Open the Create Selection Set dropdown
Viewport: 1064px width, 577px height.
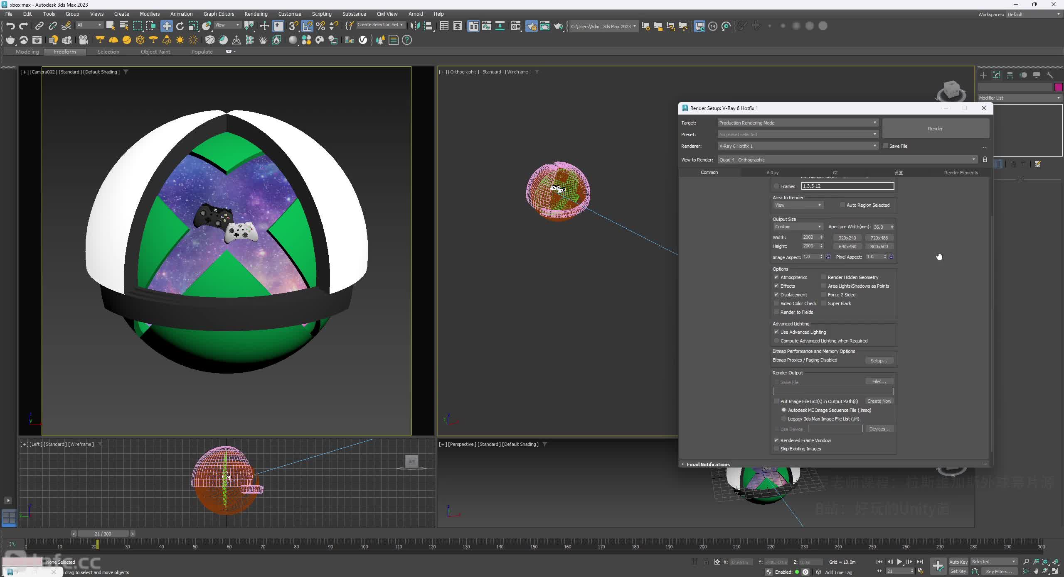point(380,25)
